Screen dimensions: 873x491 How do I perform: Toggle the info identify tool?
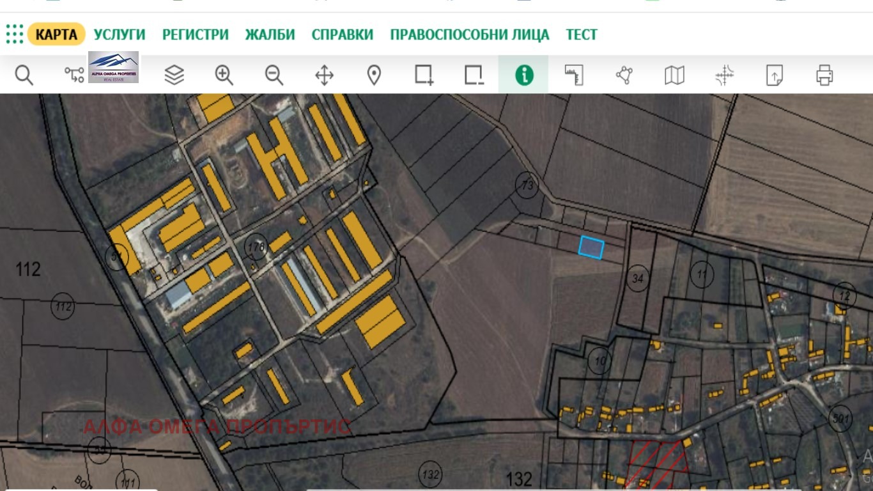pos(523,75)
